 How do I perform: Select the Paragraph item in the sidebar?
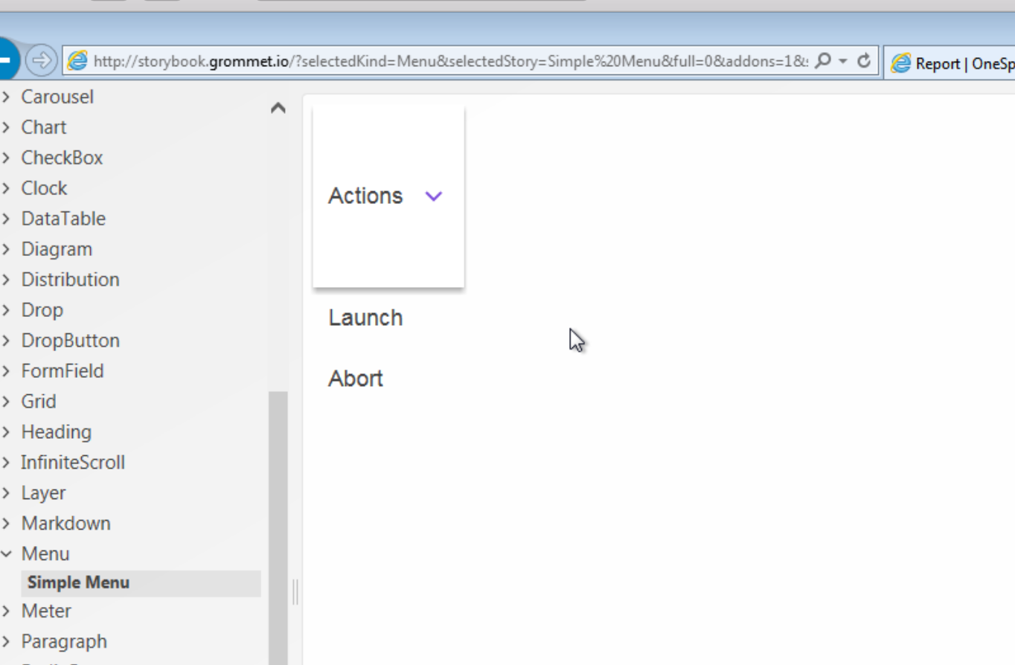(x=64, y=641)
